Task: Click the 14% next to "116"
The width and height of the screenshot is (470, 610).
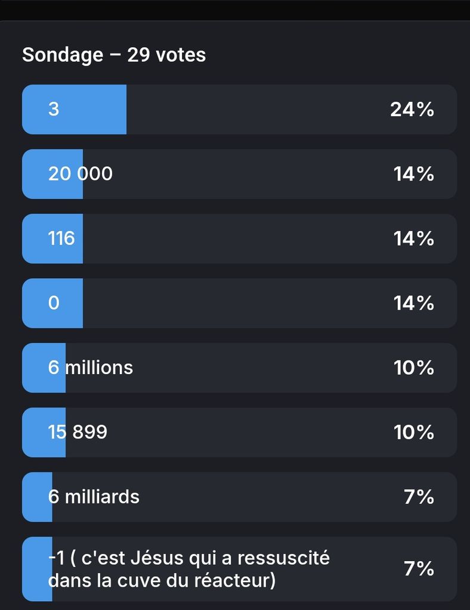Action: click(413, 238)
